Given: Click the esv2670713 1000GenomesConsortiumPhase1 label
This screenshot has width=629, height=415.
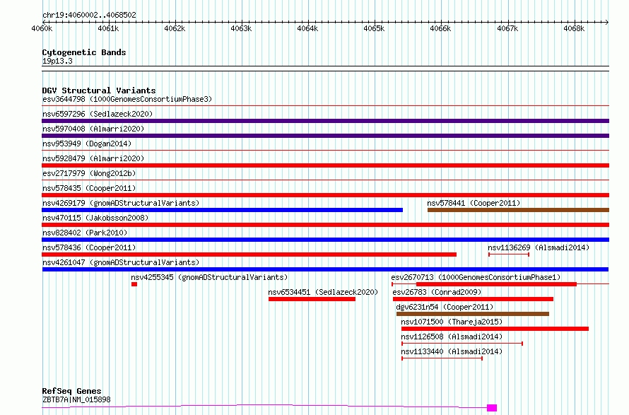Looking at the screenshot, I should tap(476, 277).
